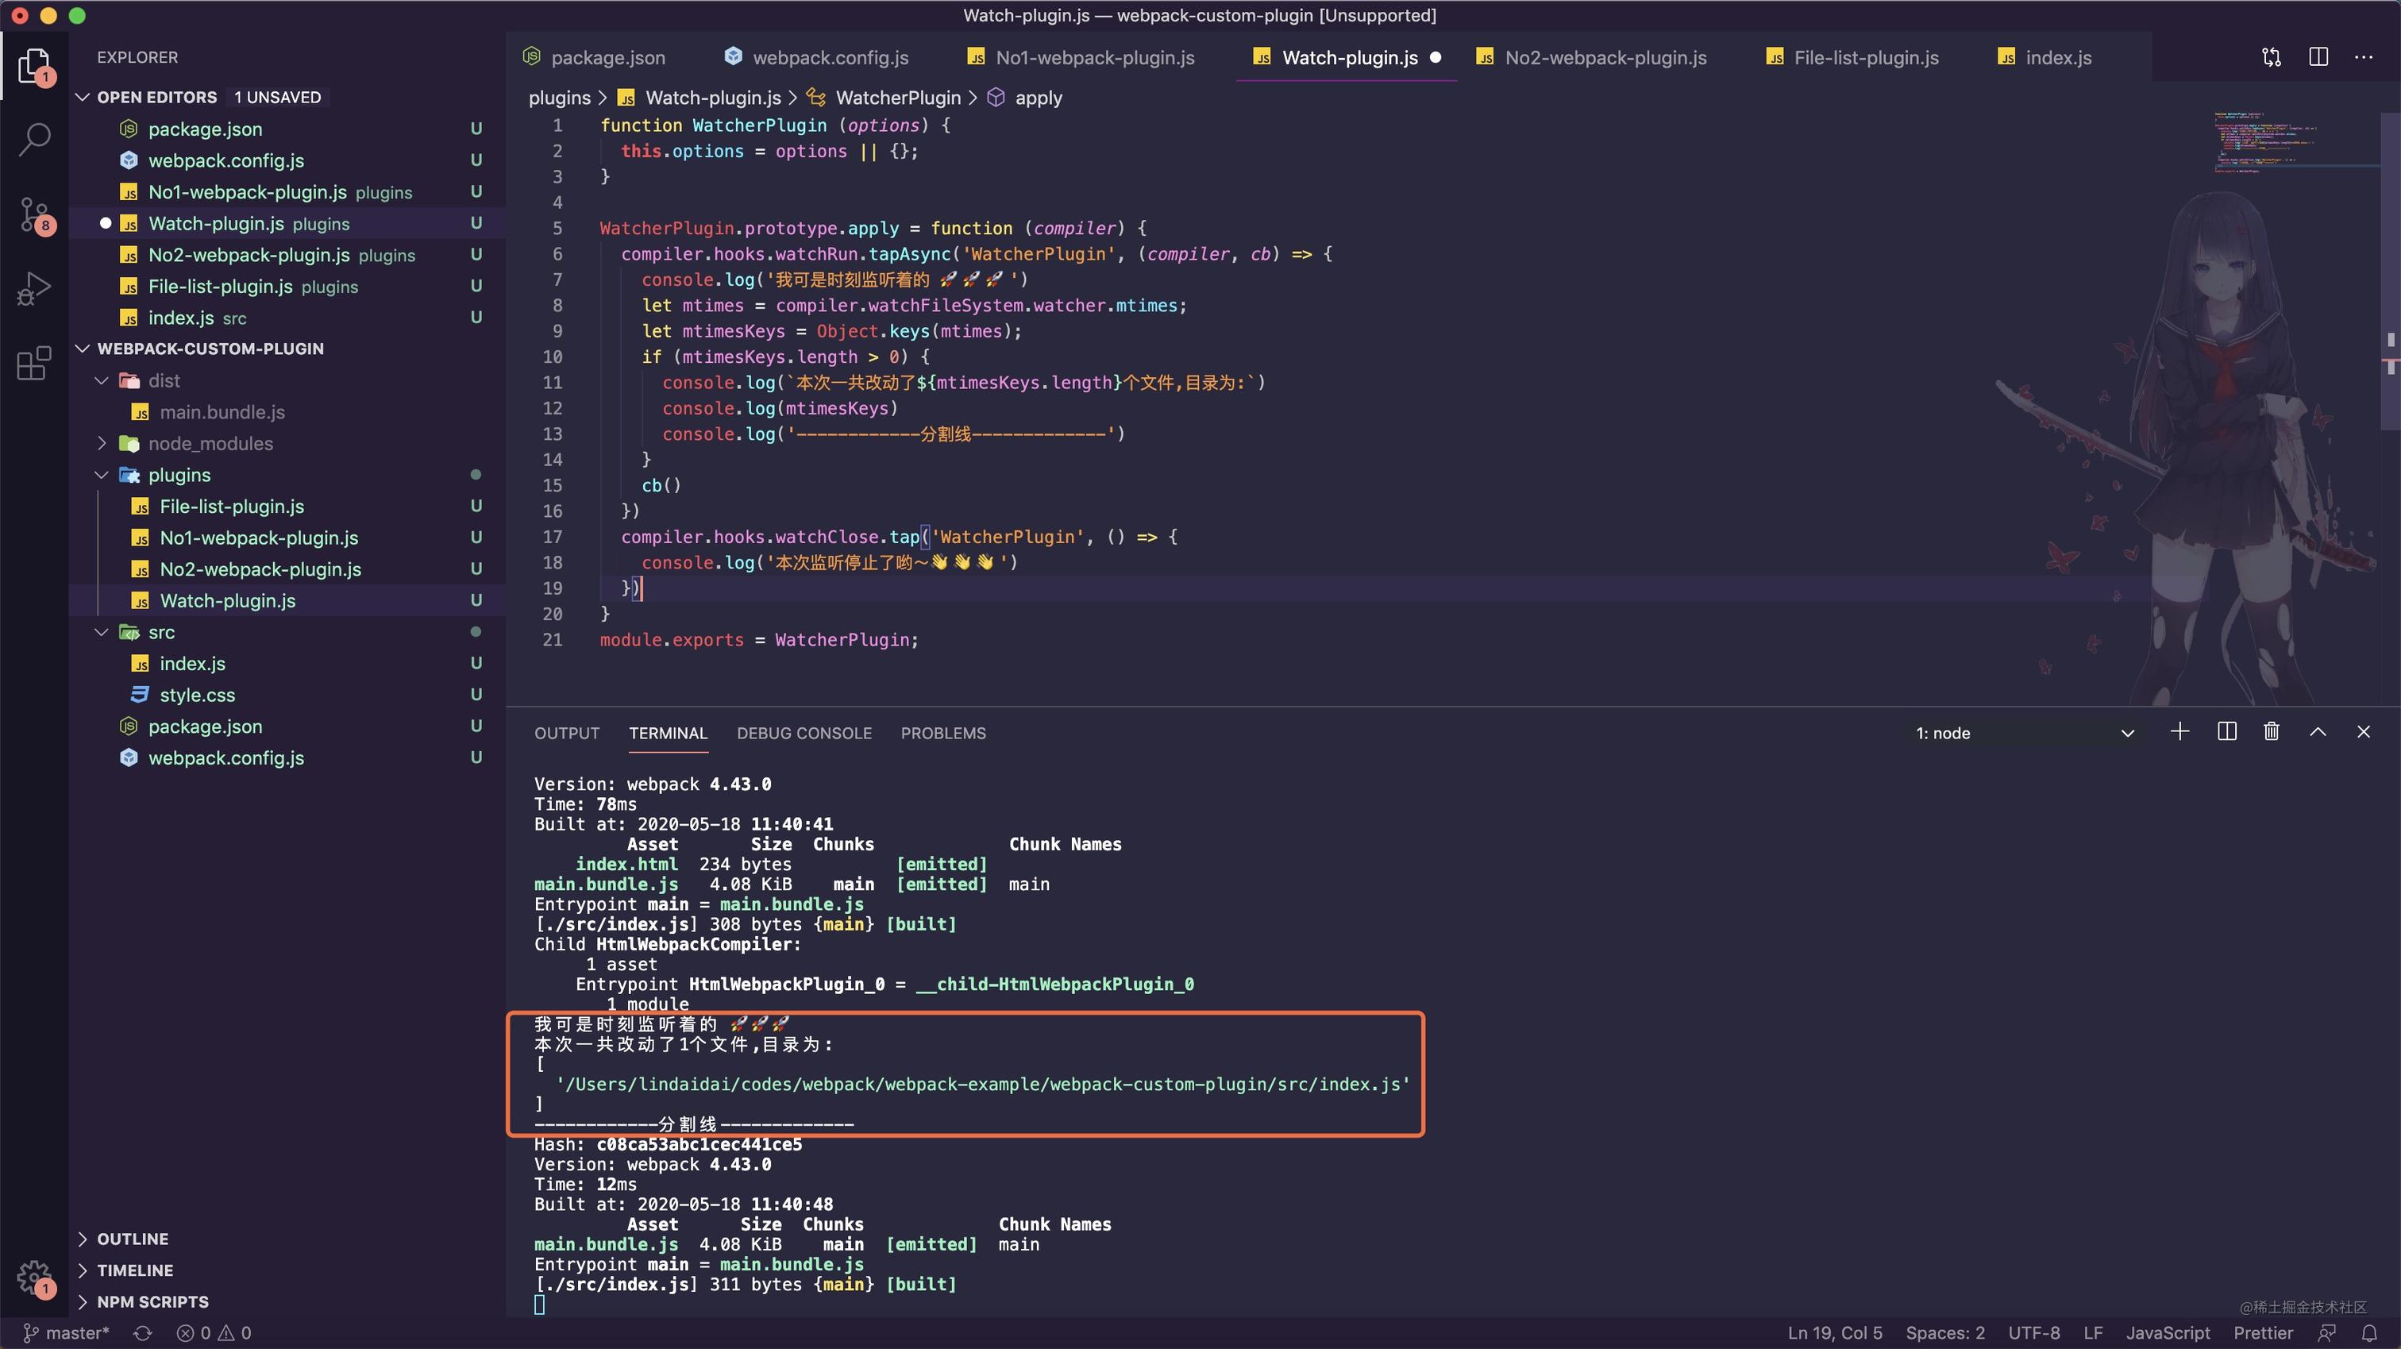
Task: Maximize the panel with up chevron
Action: [x=2318, y=732]
